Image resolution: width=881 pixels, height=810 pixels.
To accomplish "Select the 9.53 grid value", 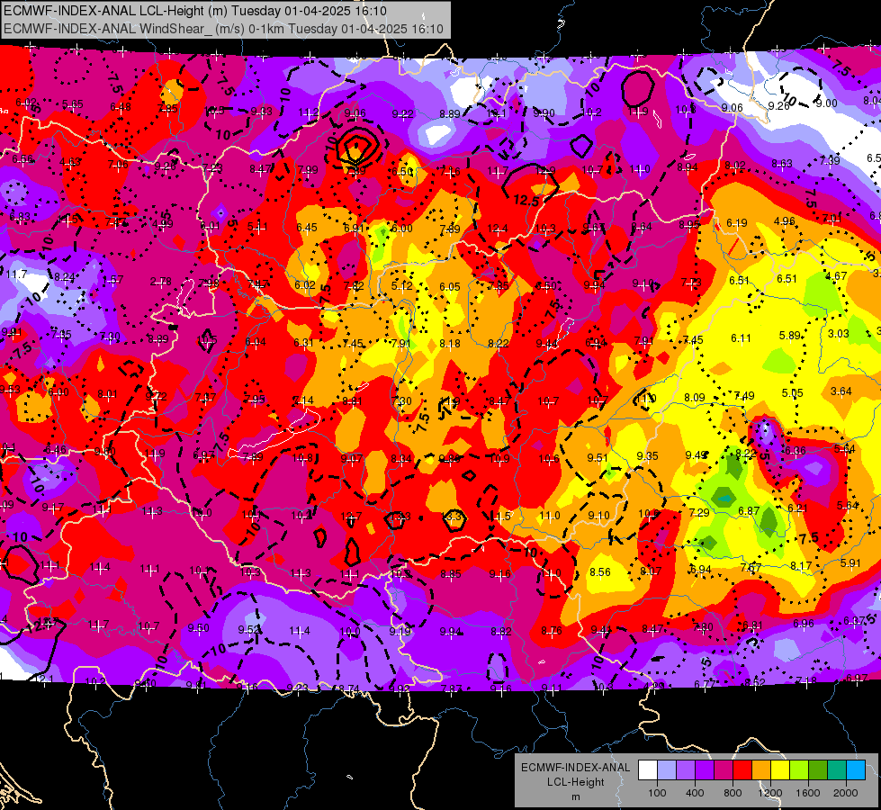I will click(x=10, y=390).
